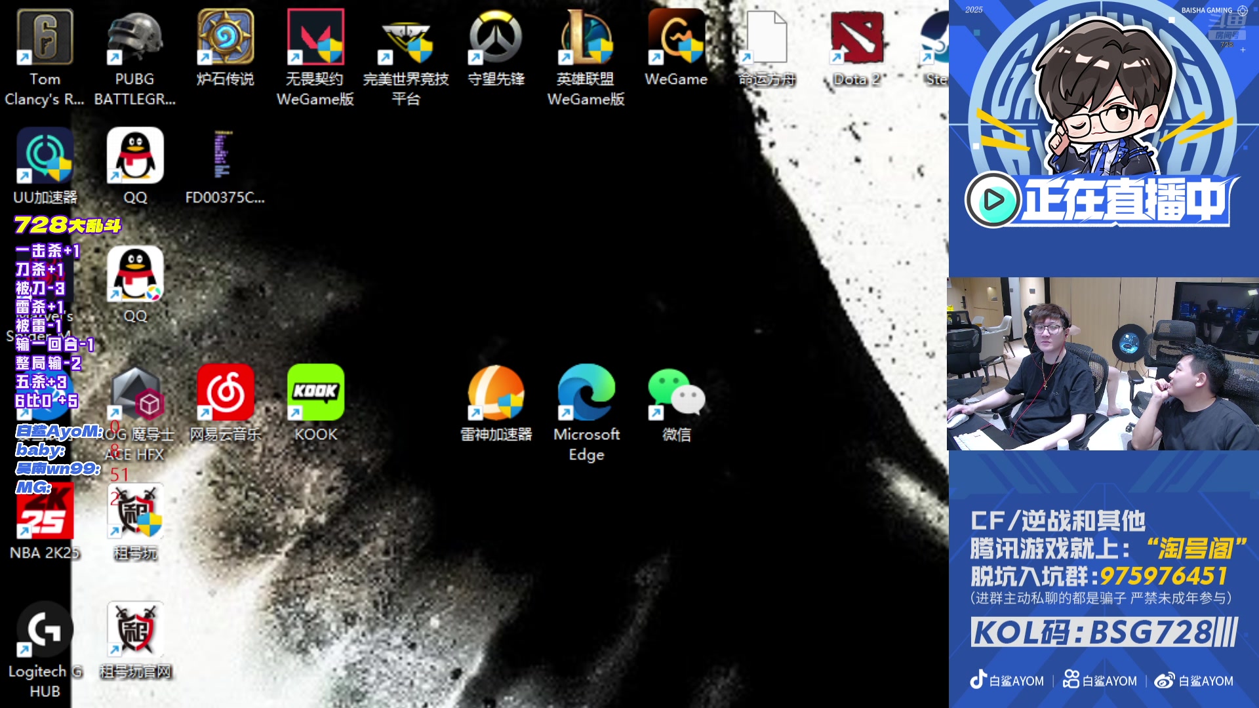Click the 白鲨AYOM Weibo handle
This screenshot has width=1259, height=708.
(1194, 680)
